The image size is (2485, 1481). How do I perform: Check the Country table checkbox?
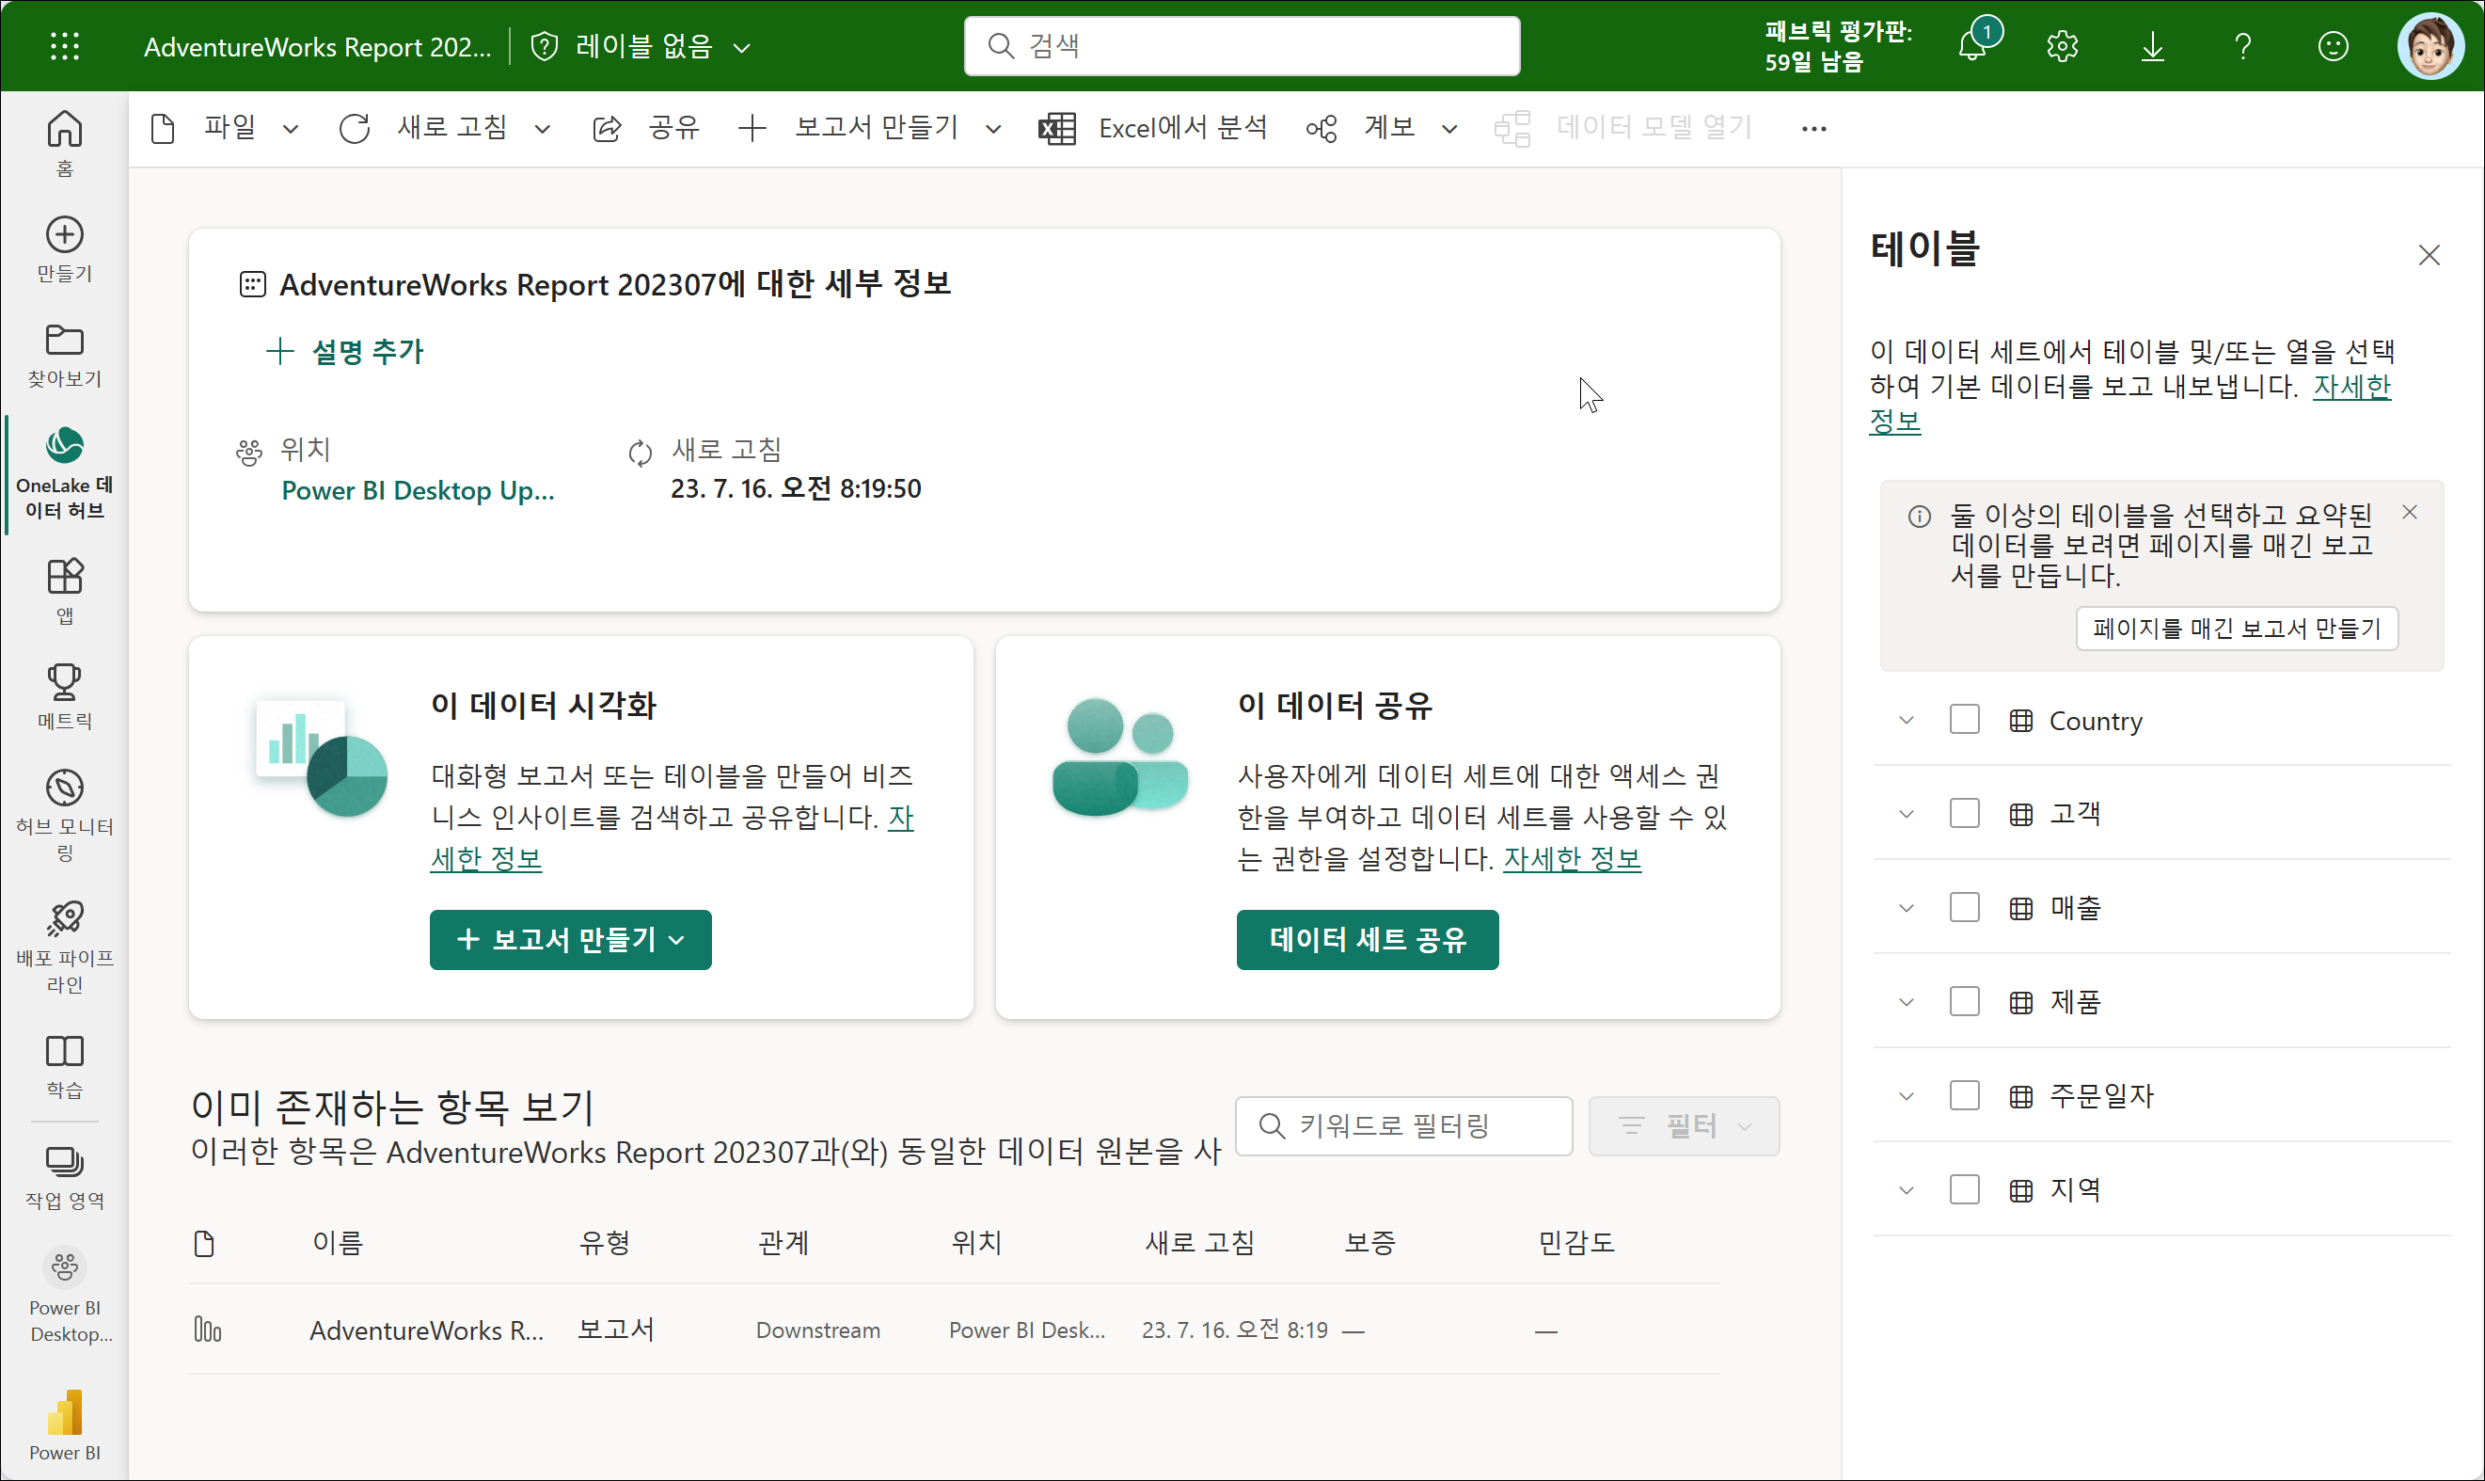tap(1964, 720)
